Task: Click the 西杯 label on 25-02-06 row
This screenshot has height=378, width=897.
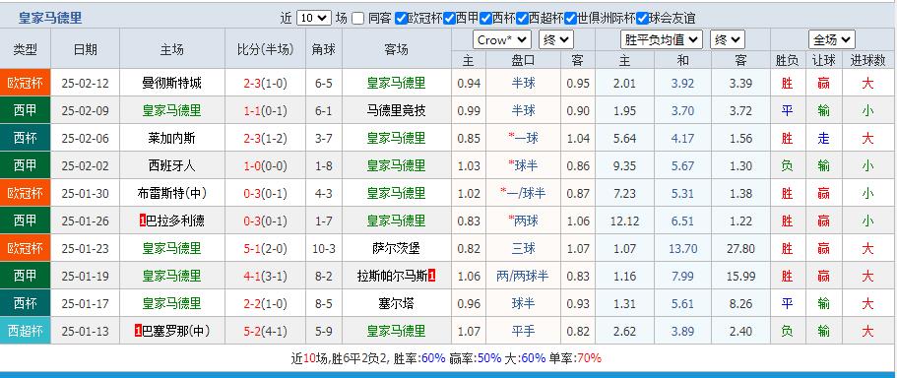Action: click(26, 139)
